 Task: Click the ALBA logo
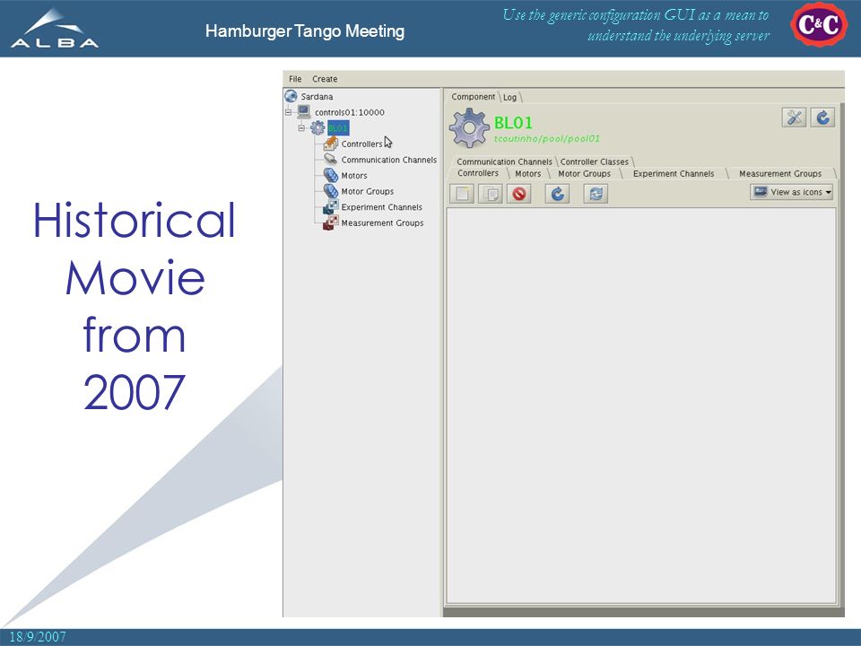pos(55,29)
